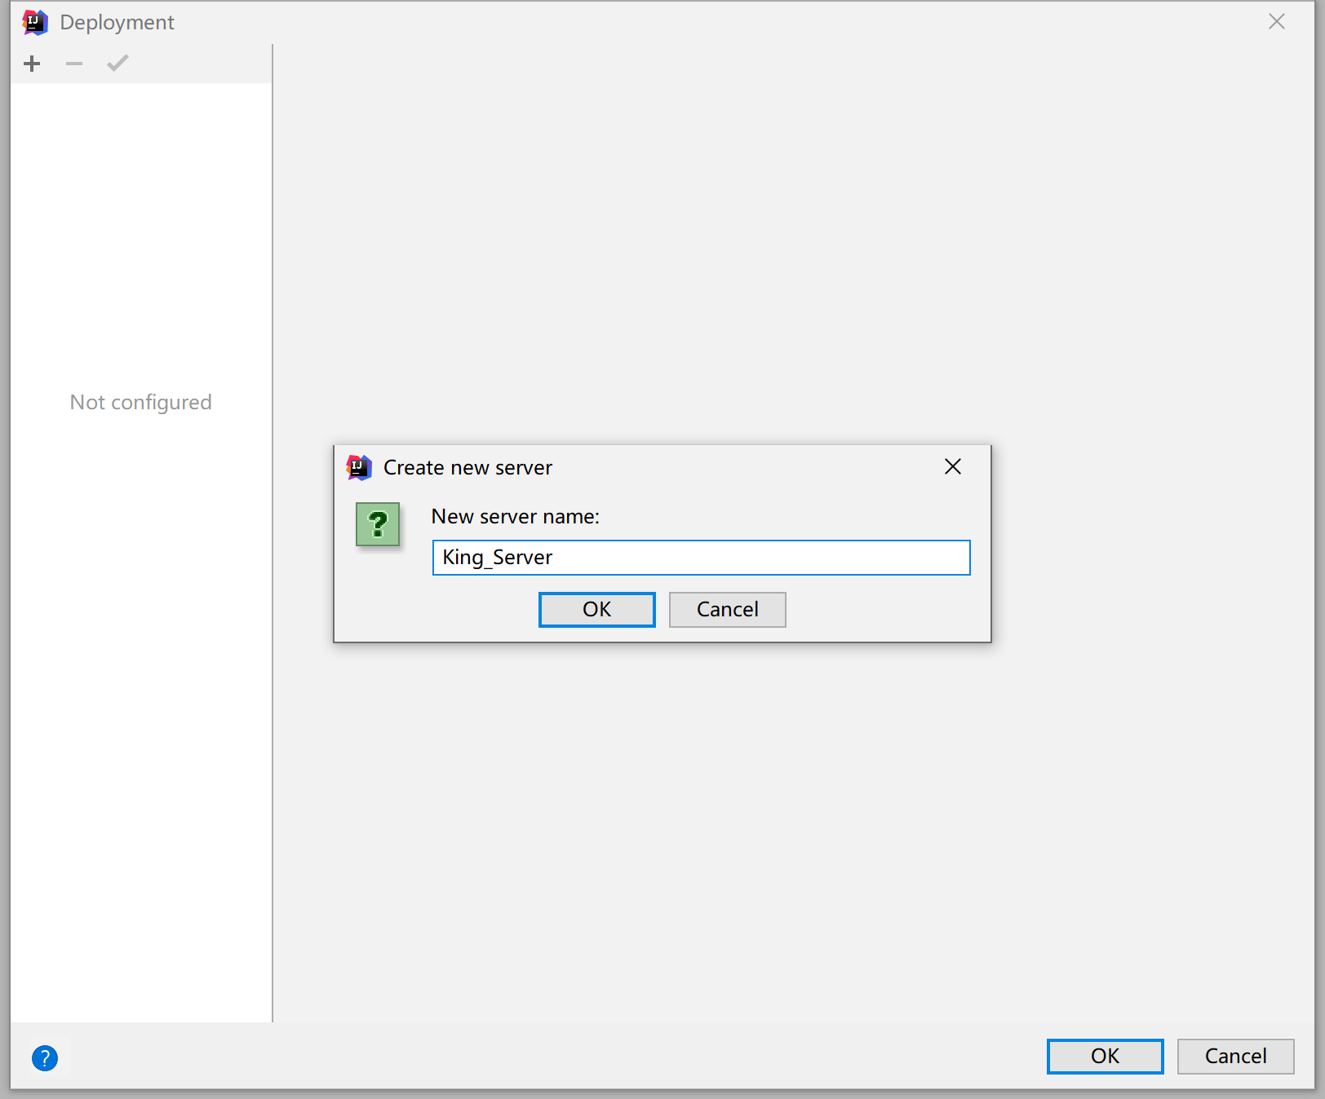Click the Not configured label
Viewport: 1325px width, 1099px height.
pyautogui.click(x=140, y=402)
